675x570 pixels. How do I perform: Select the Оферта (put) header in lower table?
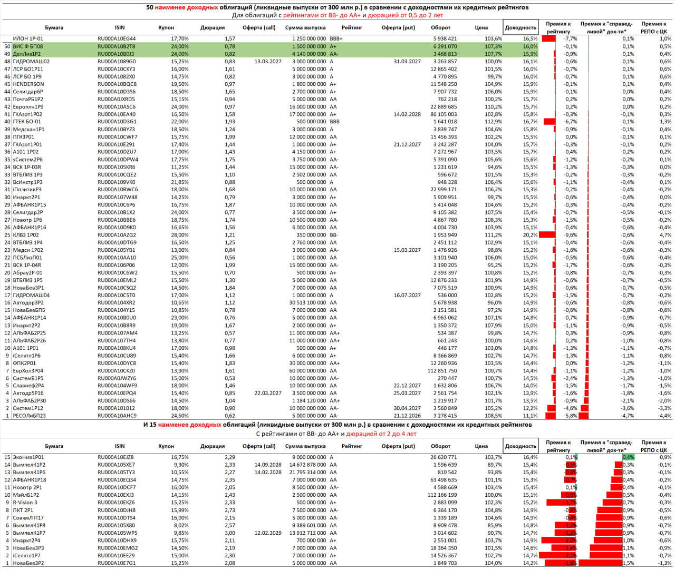(x=398, y=446)
